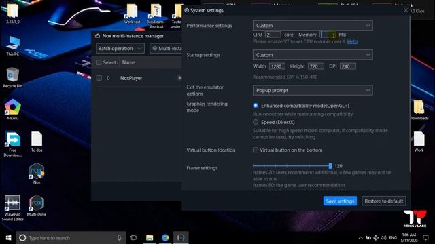Click the Nox taskbar icon
The image size is (435, 244).
181,237
